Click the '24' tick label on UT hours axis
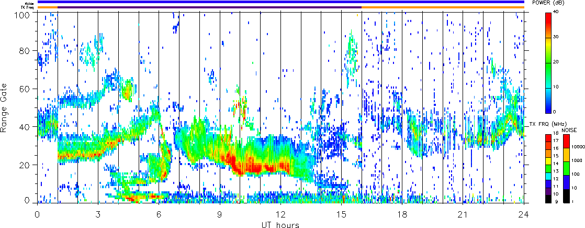The width and height of the screenshot is (585, 228). [x=524, y=214]
